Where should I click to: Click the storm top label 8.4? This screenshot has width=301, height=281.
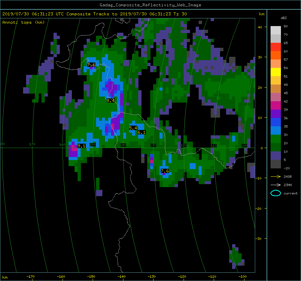pyautogui.click(x=111, y=100)
